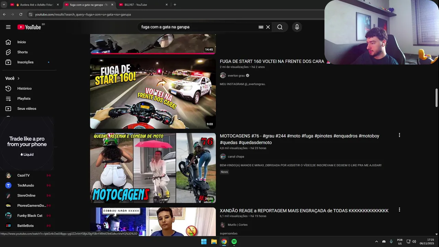Visit everton grau channel
This screenshot has height=247, width=439.
pyautogui.click(x=236, y=75)
